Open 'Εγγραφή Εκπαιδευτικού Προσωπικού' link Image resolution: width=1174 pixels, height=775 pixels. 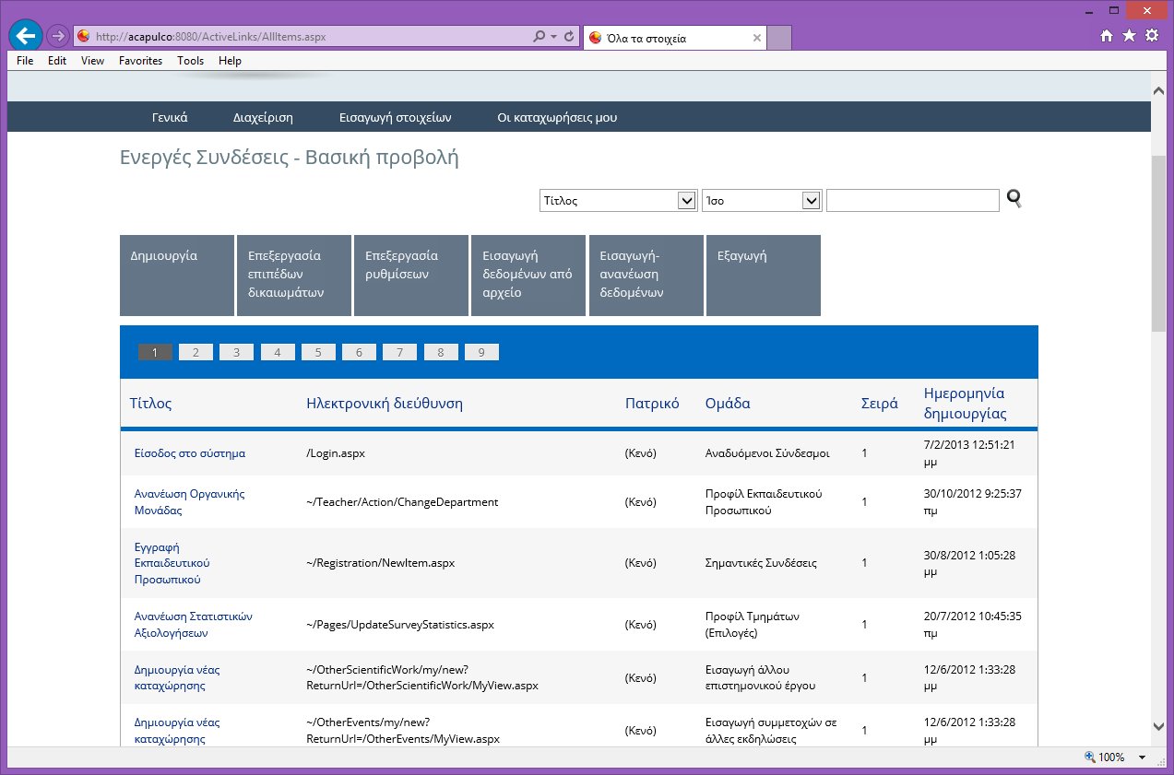[x=173, y=563]
